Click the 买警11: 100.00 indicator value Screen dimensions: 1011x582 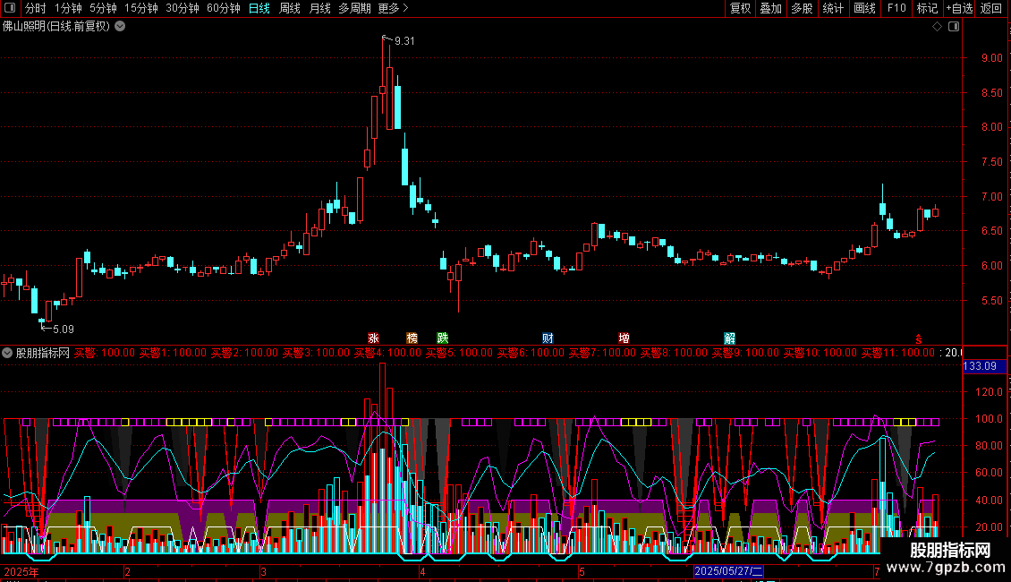(897, 353)
